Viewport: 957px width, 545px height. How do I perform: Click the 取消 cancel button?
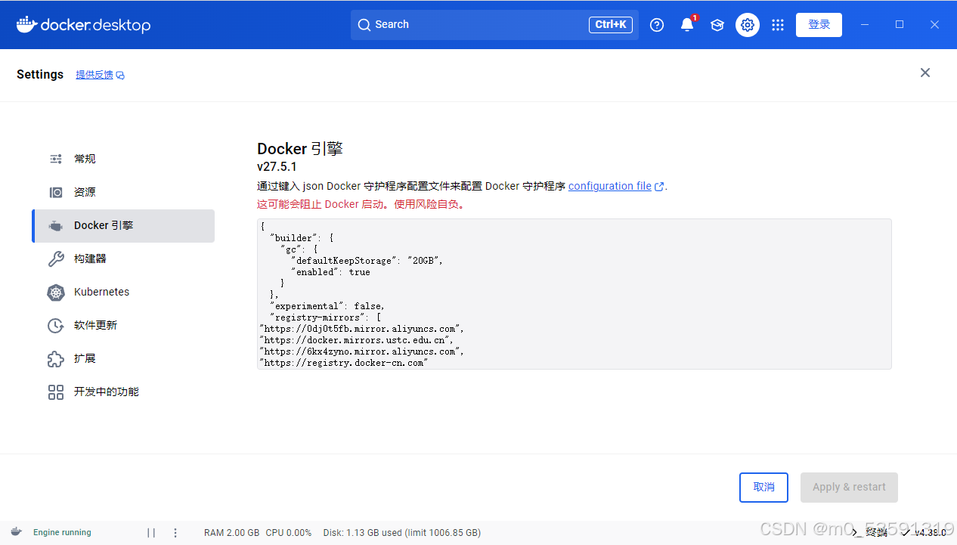[x=763, y=488]
